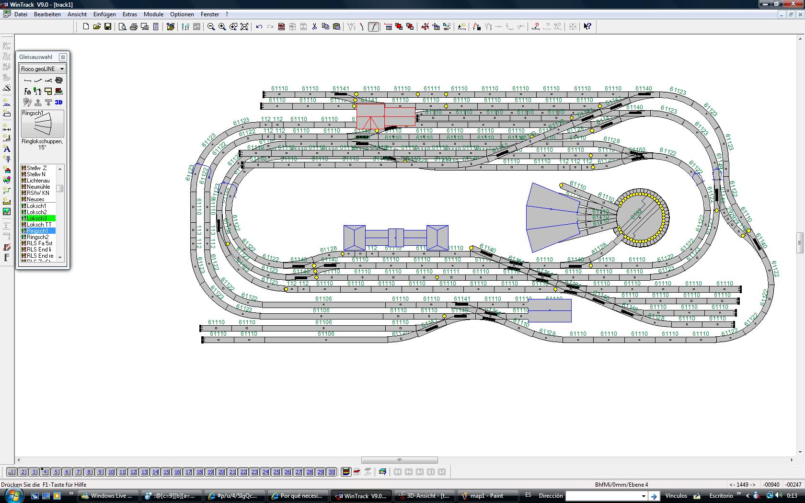
Task: Click the Save diskette icon in toolbar
Action: (108, 26)
